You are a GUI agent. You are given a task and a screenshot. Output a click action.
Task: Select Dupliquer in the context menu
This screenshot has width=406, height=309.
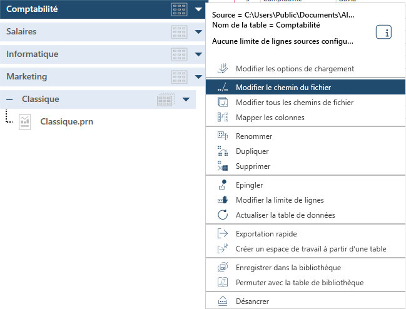point(252,151)
